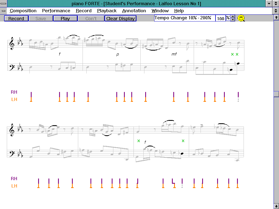Open the Record menu
Screen dimensions: 279x209
tap(84, 11)
